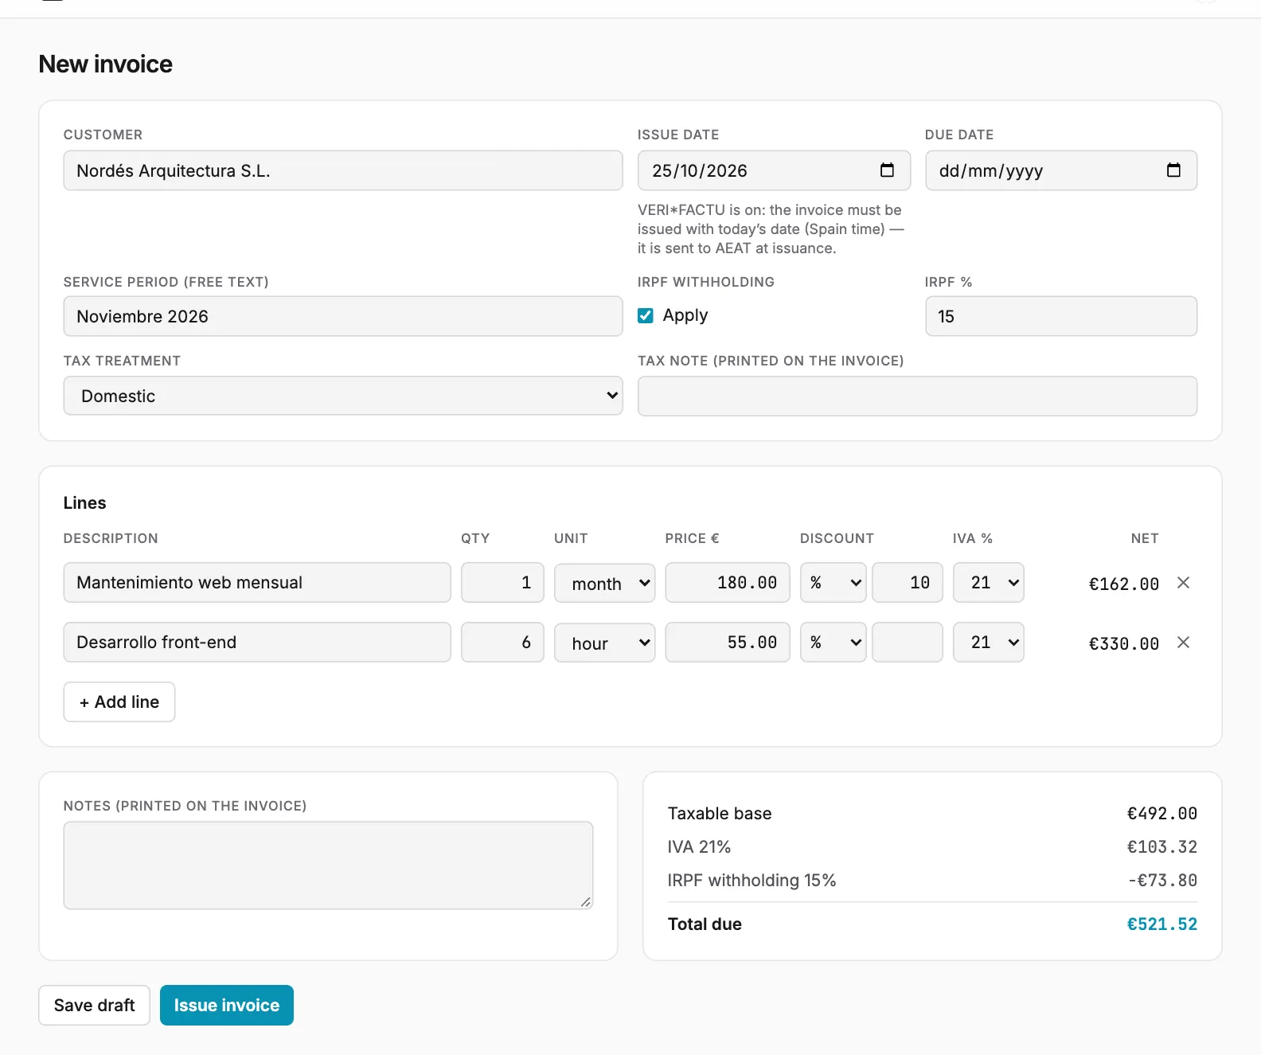Image resolution: width=1261 pixels, height=1055 pixels.
Task: Click the Taxable base amount €492.00
Action: [1162, 813]
